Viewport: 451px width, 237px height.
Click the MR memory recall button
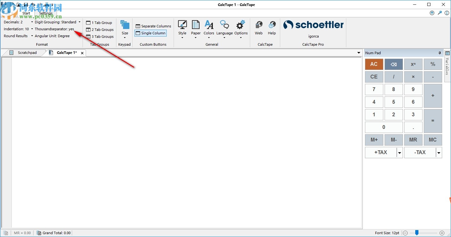[x=413, y=140]
